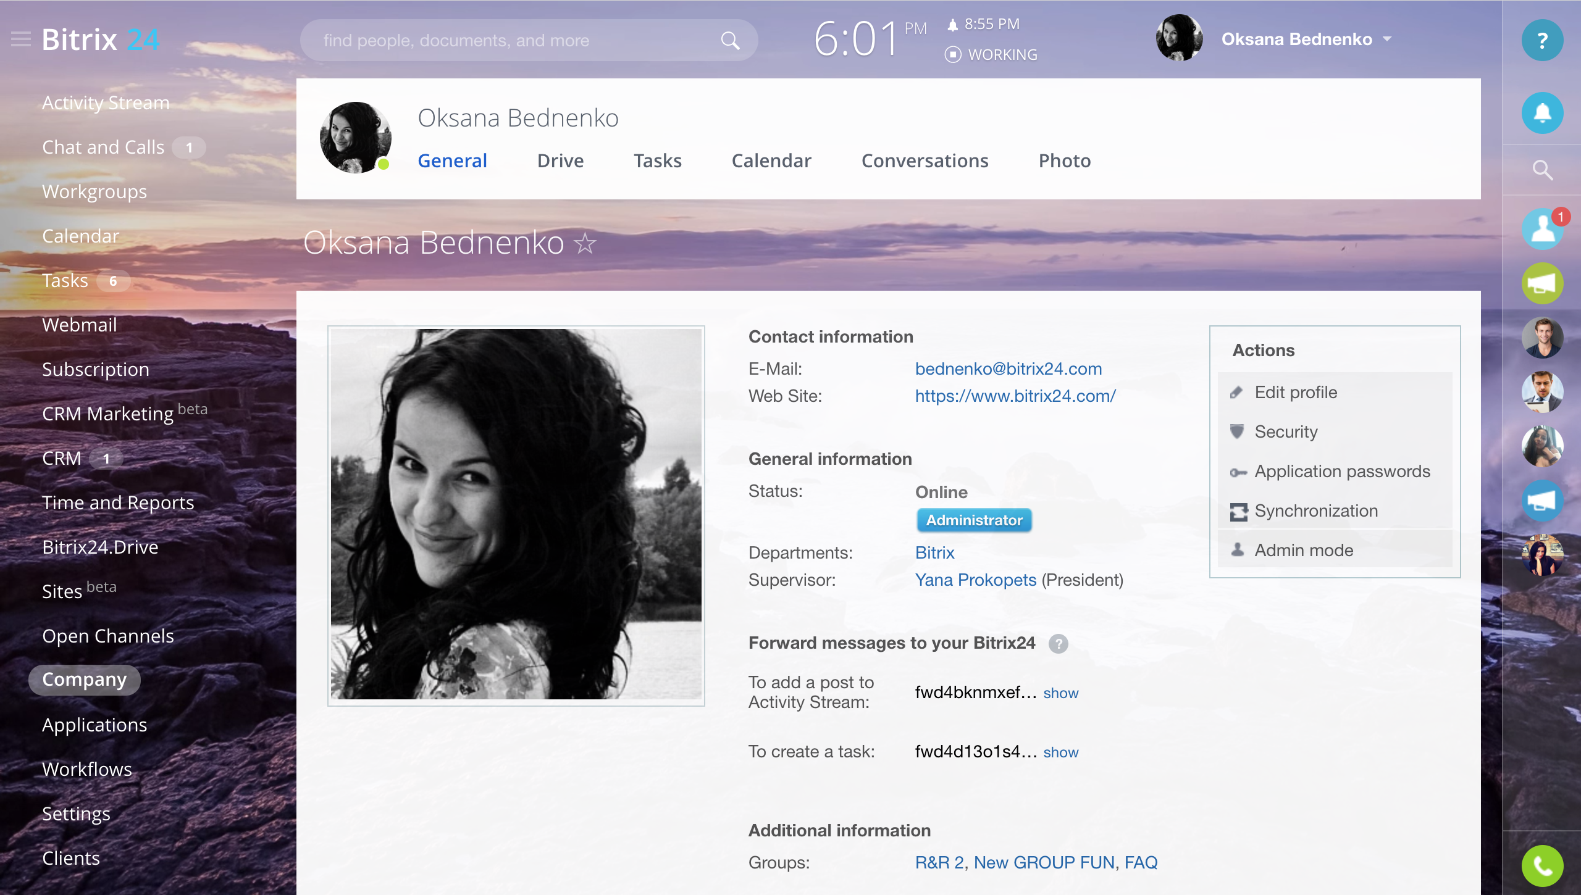
Task: Show full Activity Stream forwarding address
Action: [1060, 693]
